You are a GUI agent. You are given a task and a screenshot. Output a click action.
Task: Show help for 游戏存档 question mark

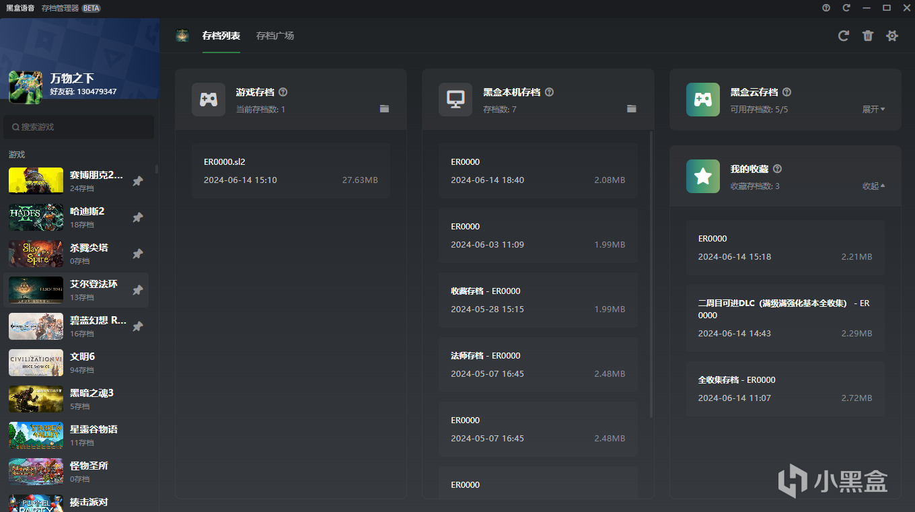(283, 92)
